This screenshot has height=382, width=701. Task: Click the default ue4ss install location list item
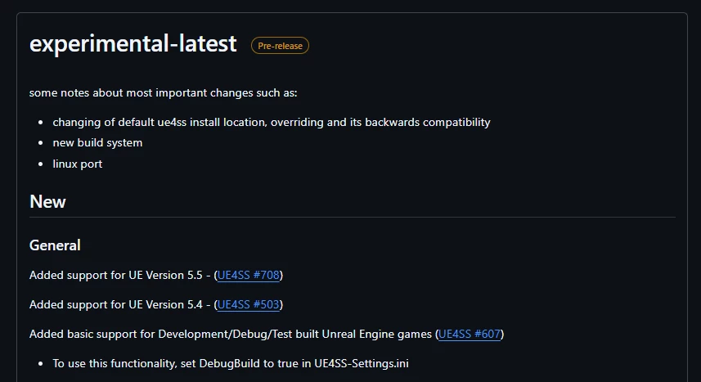point(271,122)
